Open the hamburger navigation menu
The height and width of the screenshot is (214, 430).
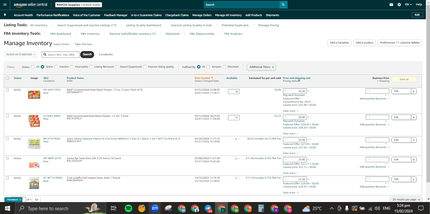5,5
